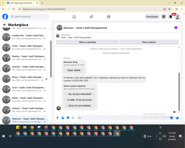Send quick reply 'In talks. I'll let you know.'
This screenshot has height=148, width=185.
80,100
